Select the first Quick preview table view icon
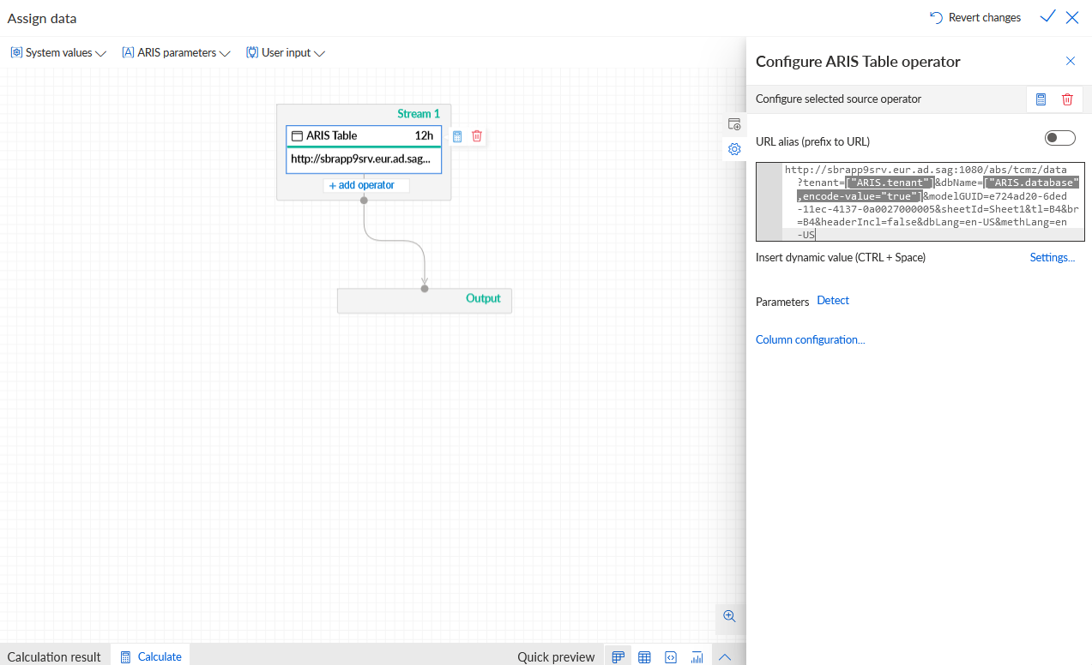The width and height of the screenshot is (1092, 665). 618,657
